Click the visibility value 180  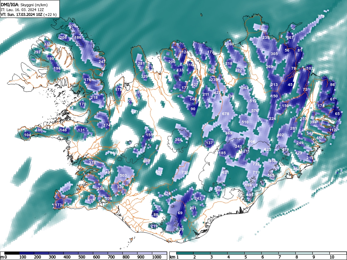coord(39,130)
